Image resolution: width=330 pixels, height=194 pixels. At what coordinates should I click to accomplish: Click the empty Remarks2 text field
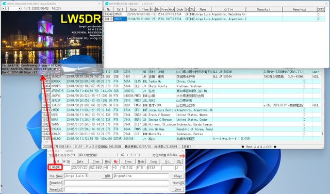pos(117,189)
